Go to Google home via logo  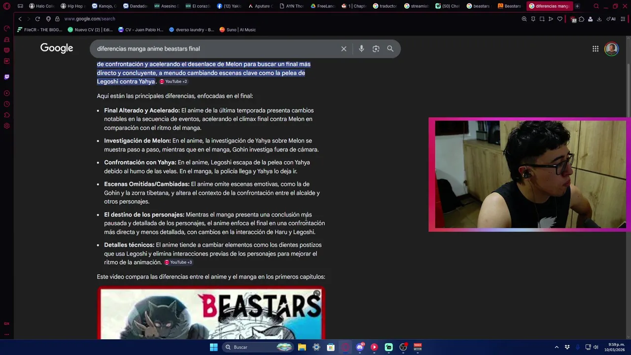(57, 48)
